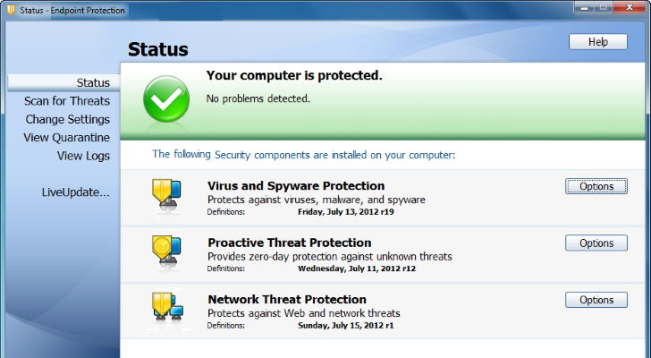This screenshot has height=358, width=651.
Task: Open the Help button
Action: point(597,42)
